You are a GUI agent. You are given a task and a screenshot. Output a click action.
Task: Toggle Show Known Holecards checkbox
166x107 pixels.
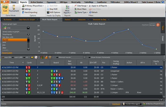tap(89, 57)
